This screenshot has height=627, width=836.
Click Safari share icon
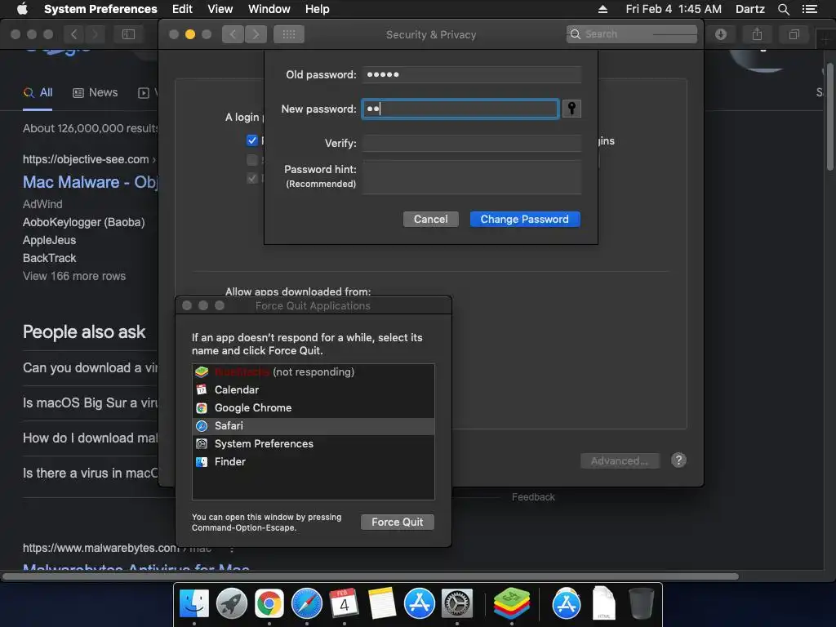click(x=757, y=34)
